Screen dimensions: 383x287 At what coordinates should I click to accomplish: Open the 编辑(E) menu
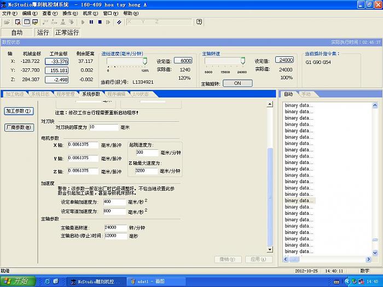pos(30,14)
